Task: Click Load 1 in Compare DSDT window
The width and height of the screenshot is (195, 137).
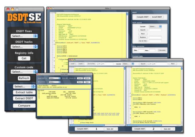Action: pos(73,64)
